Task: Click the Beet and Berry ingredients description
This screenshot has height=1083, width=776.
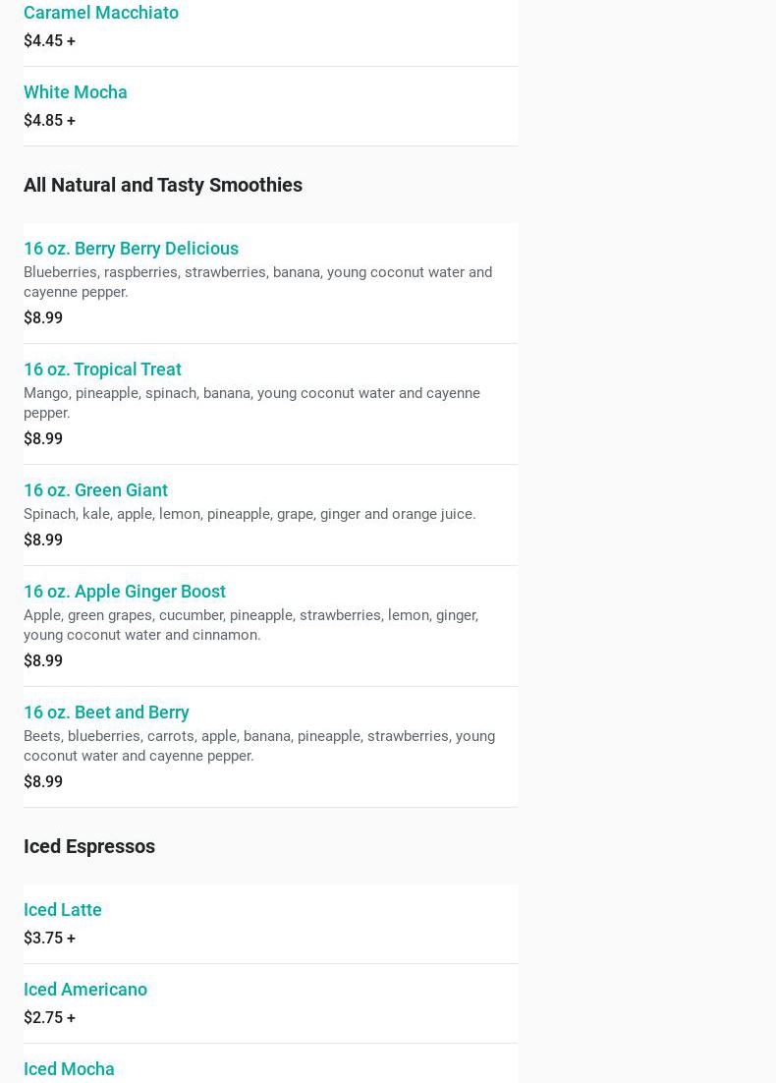Action: coord(259,746)
